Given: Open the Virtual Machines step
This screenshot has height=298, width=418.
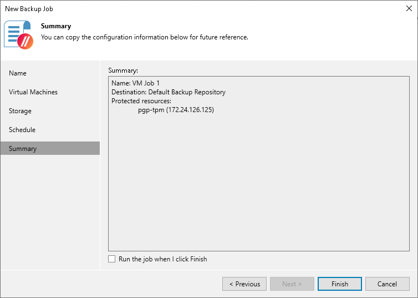Looking at the screenshot, I should coord(33,92).
